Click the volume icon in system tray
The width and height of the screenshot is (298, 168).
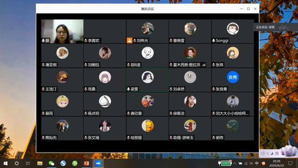[x=251, y=163]
